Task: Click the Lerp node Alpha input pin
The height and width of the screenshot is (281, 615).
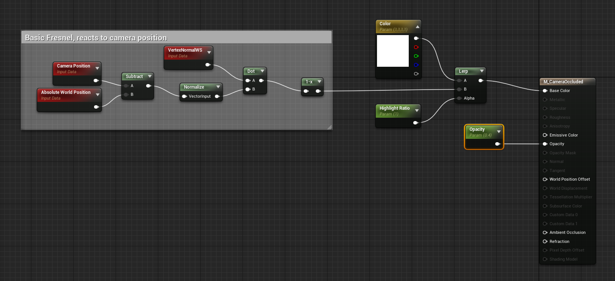Action: (459, 98)
